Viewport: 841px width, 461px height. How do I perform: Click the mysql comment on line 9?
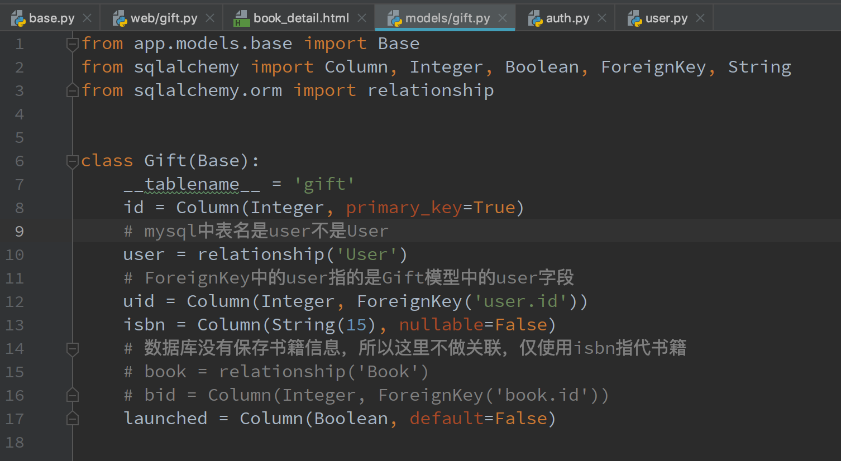[256, 231]
